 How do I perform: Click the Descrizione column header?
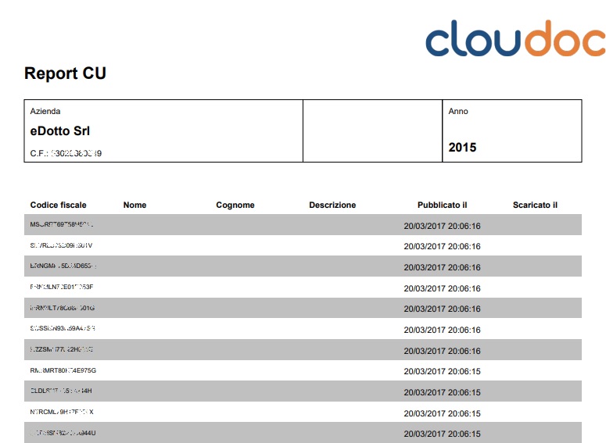[x=332, y=205]
